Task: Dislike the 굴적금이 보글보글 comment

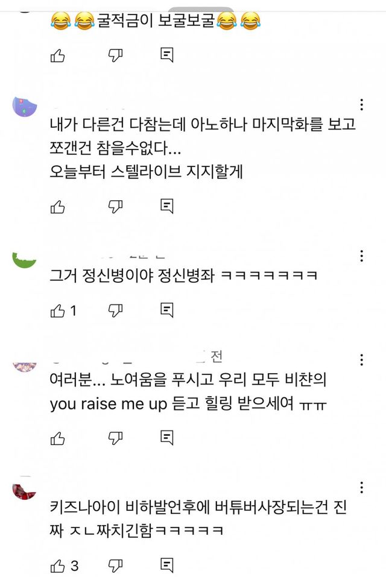Action: point(115,56)
